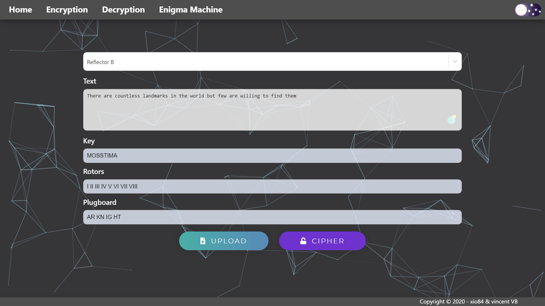Expand the reflector chevron arrow

point(455,61)
